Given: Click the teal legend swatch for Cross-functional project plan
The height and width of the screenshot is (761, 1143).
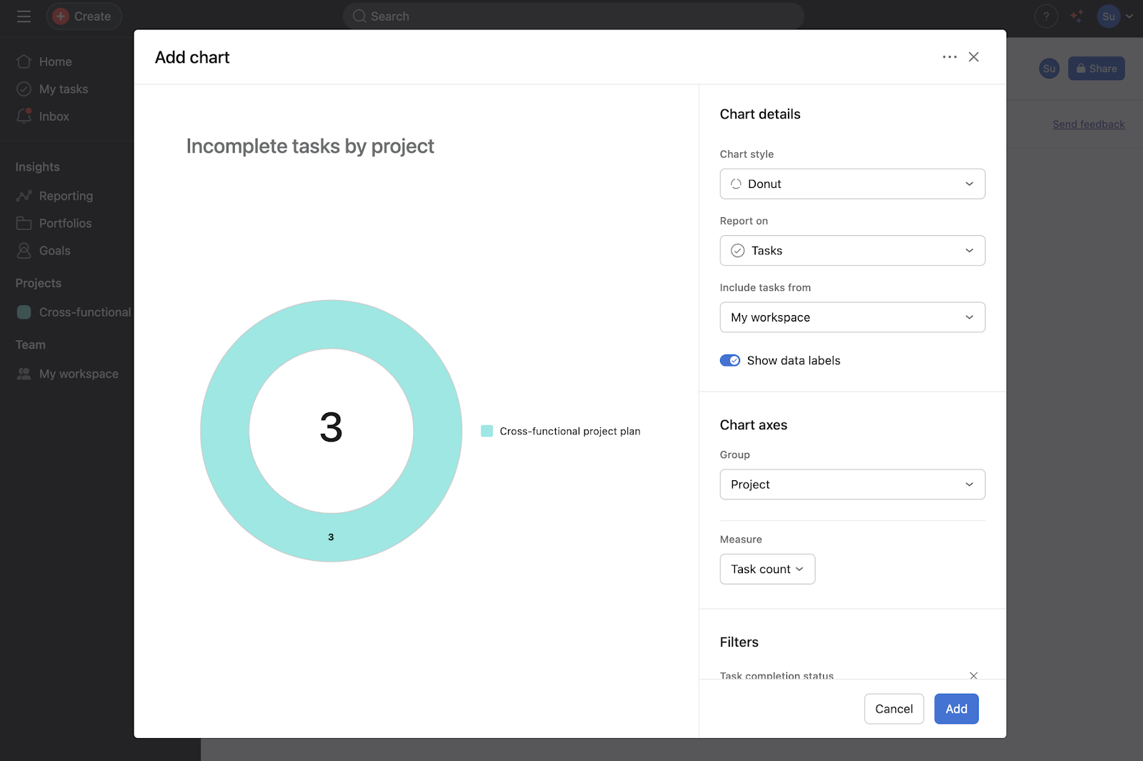Looking at the screenshot, I should click(x=487, y=431).
